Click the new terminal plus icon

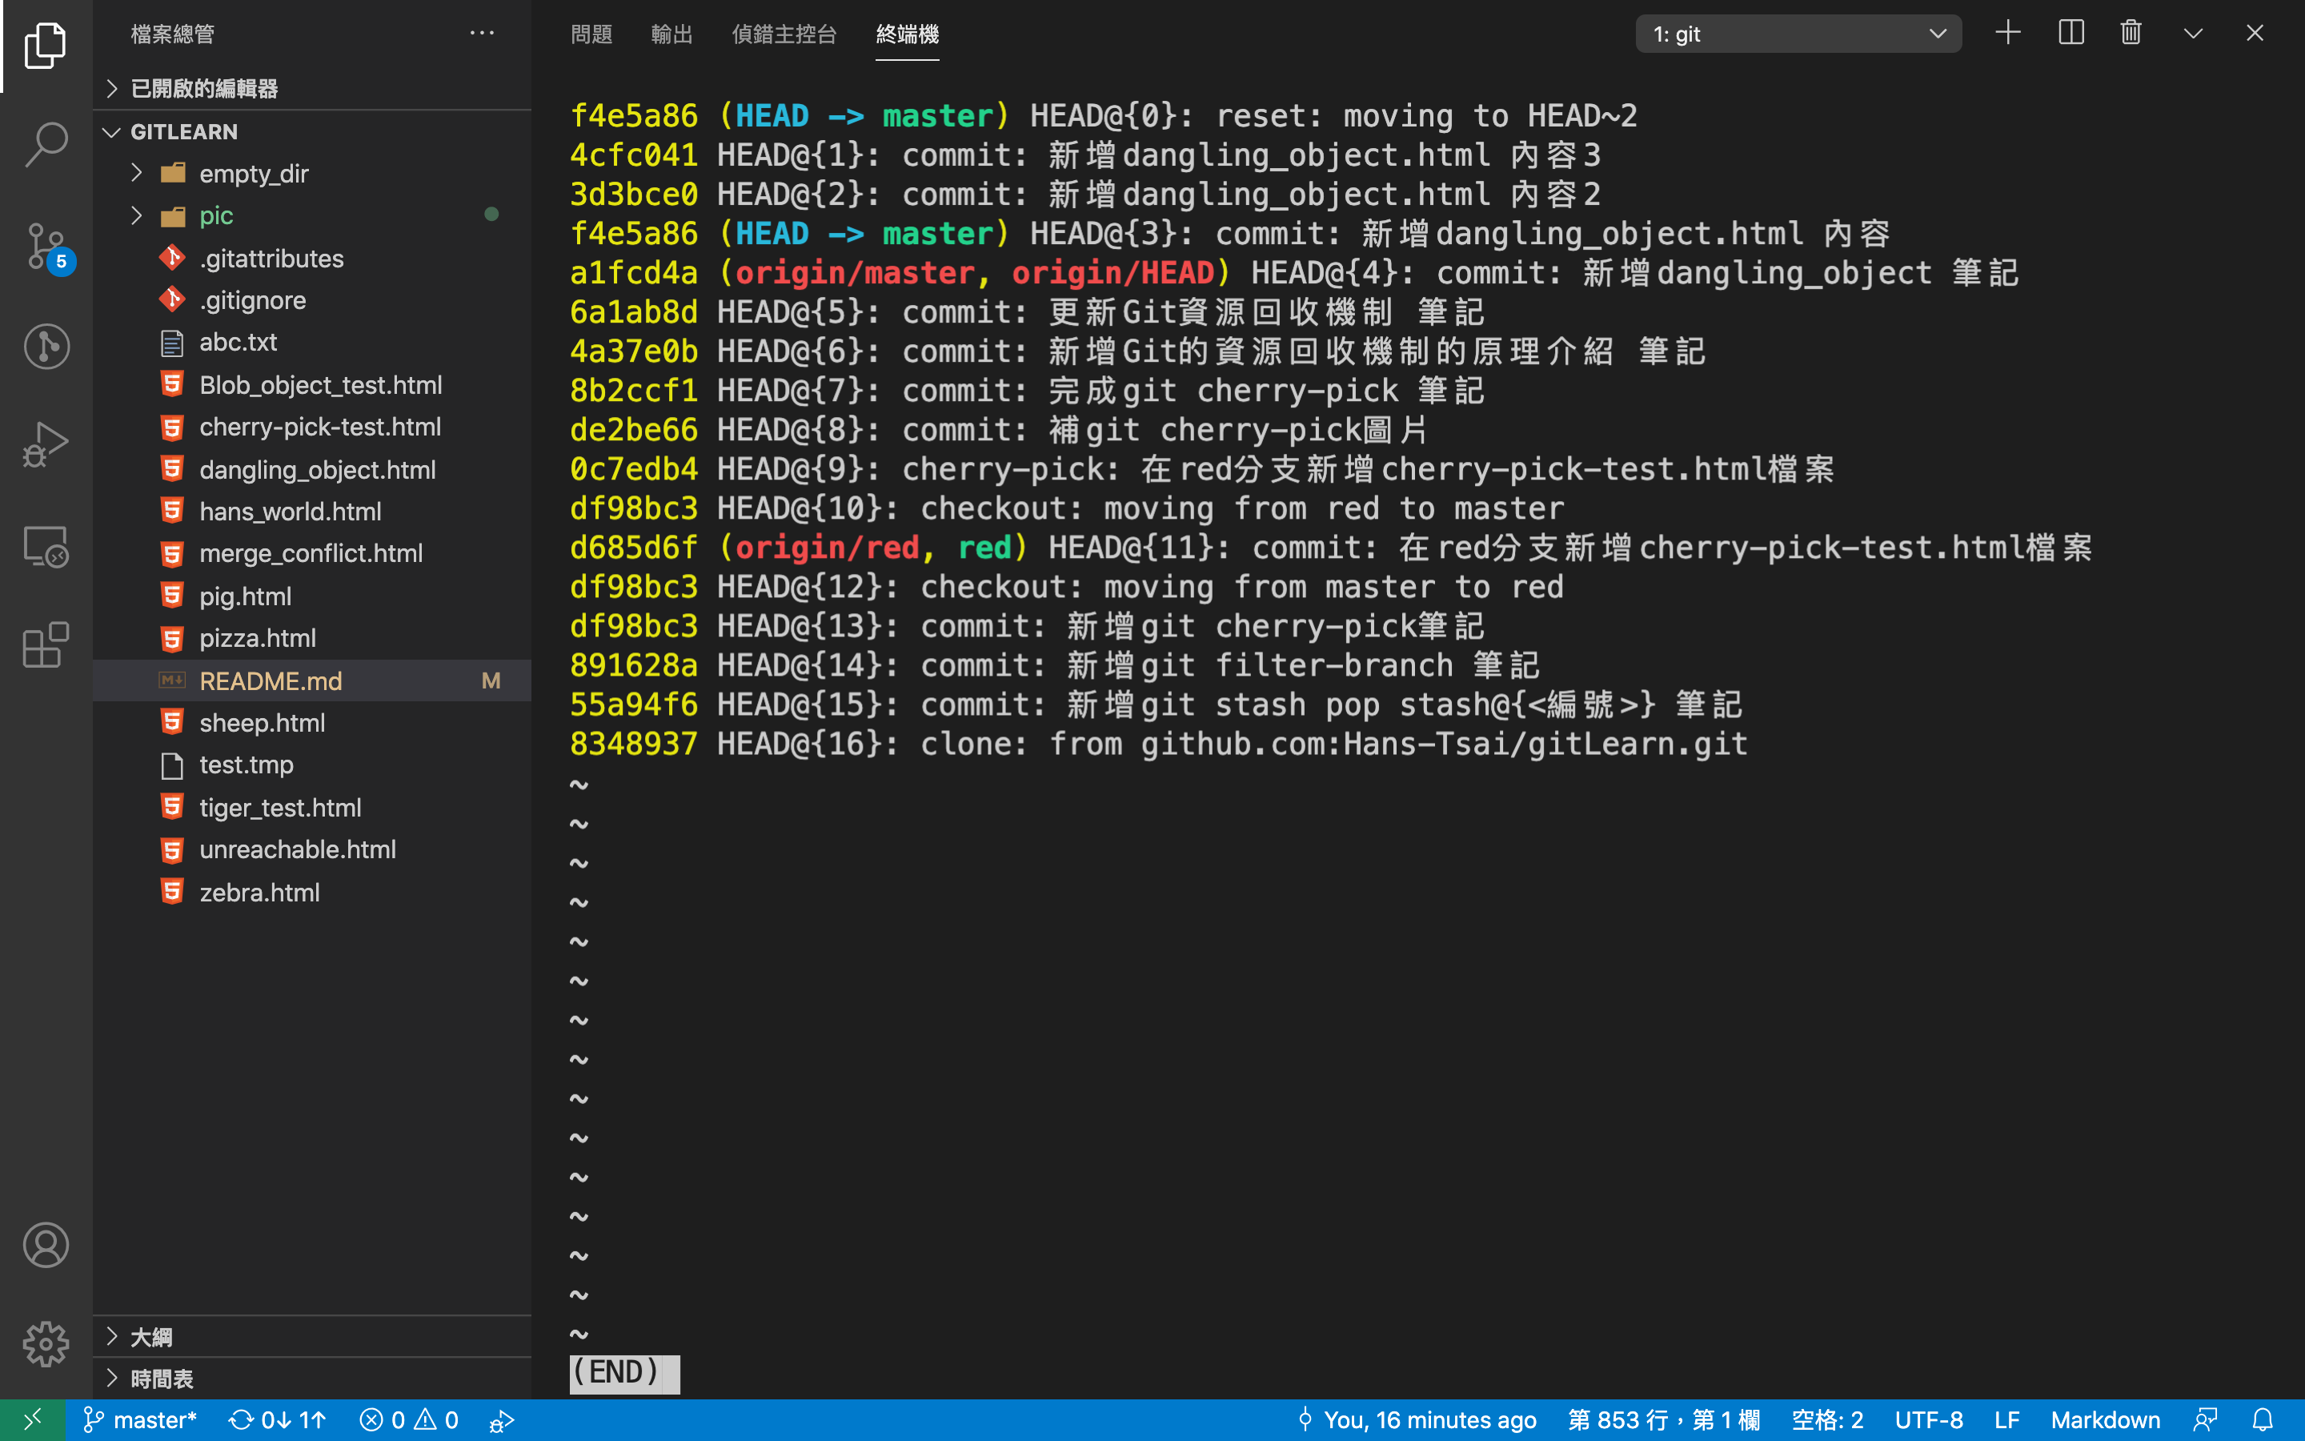point(2008,34)
